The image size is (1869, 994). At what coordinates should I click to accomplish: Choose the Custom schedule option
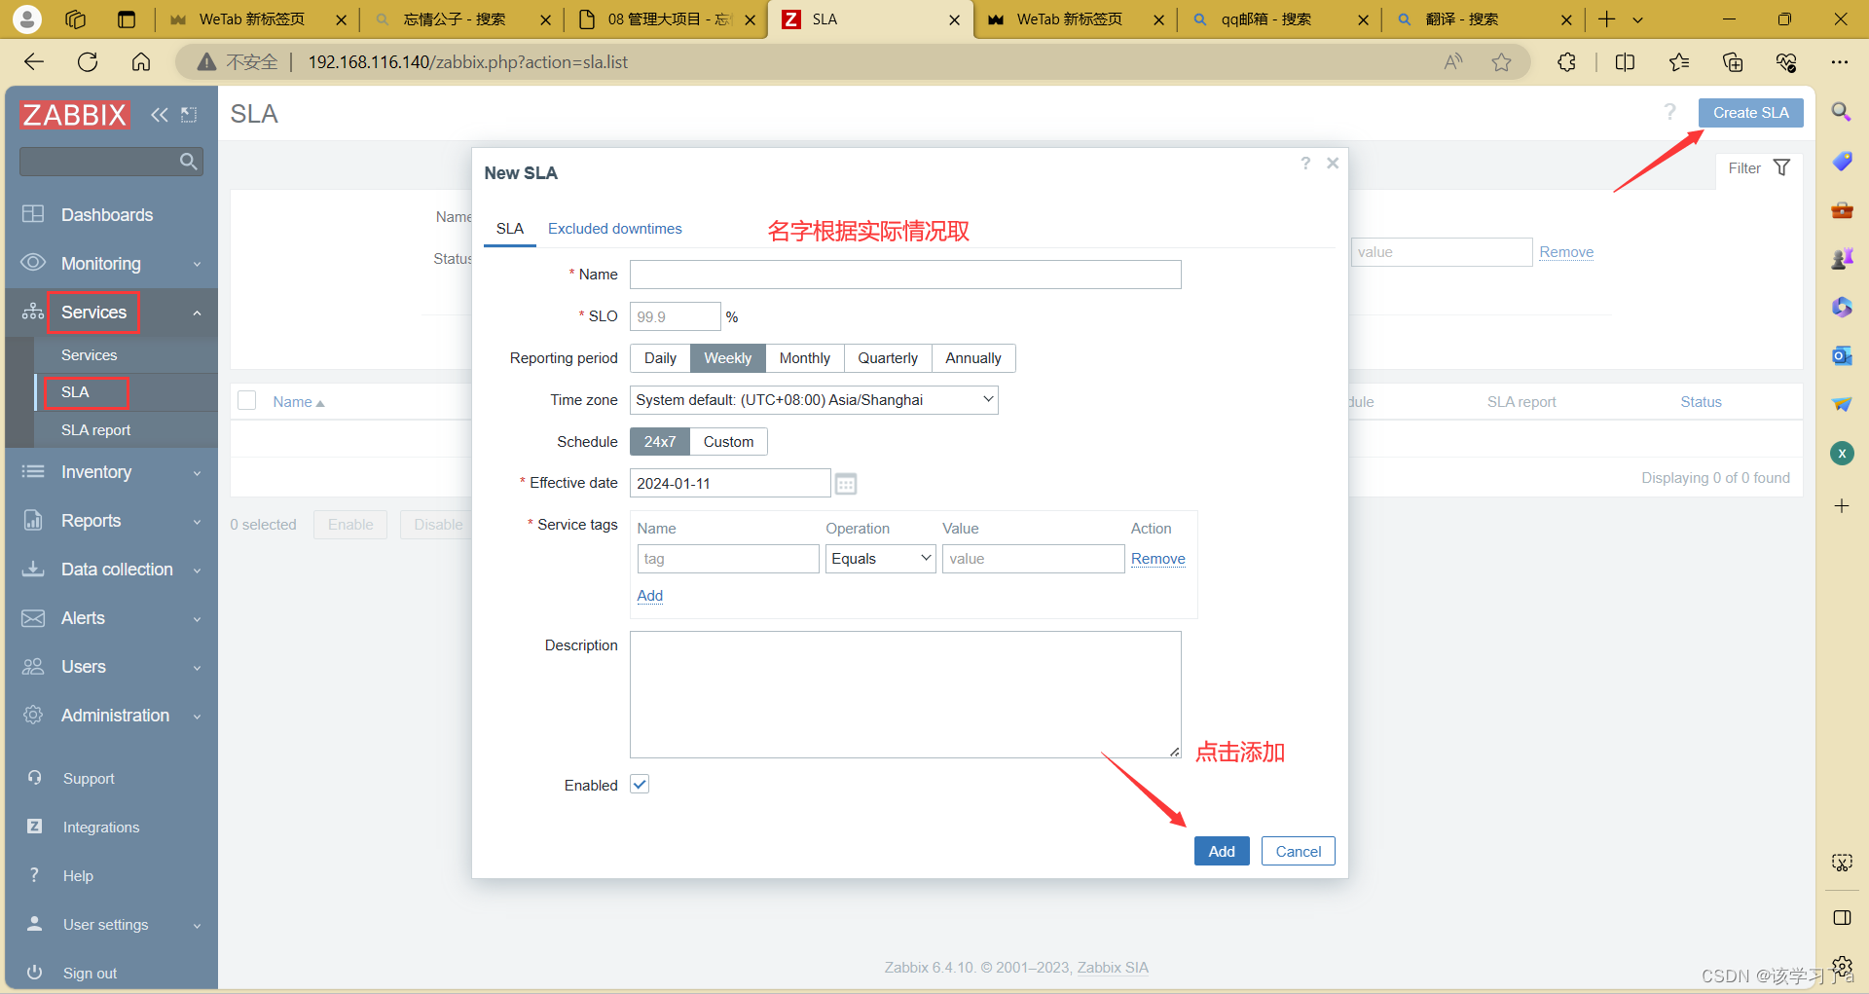coord(729,442)
